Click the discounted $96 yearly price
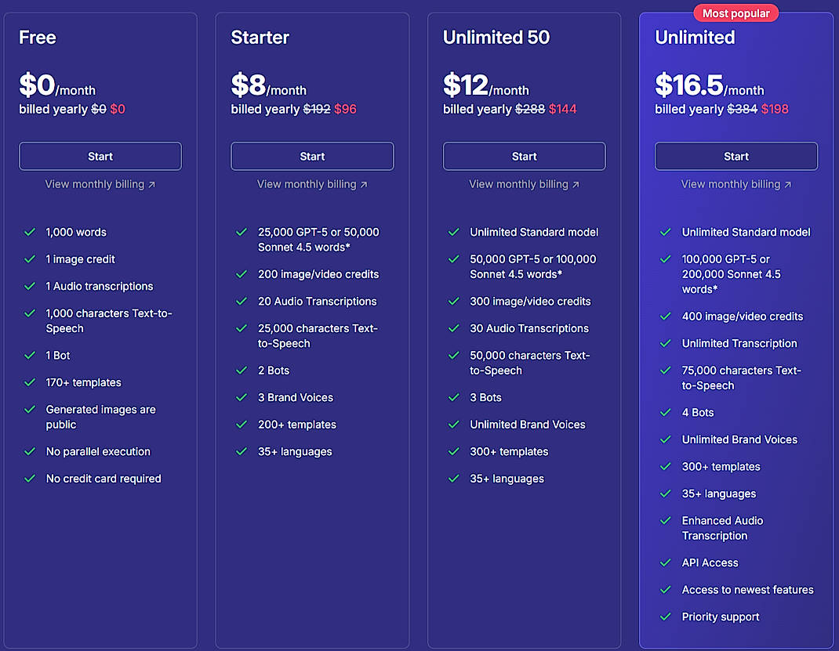This screenshot has width=839, height=651. click(x=345, y=109)
